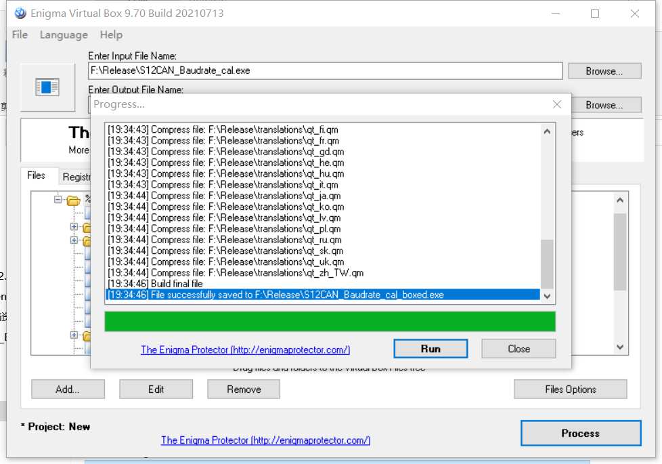
Task: Select the root folder icon in tree
Action: tap(73, 200)
